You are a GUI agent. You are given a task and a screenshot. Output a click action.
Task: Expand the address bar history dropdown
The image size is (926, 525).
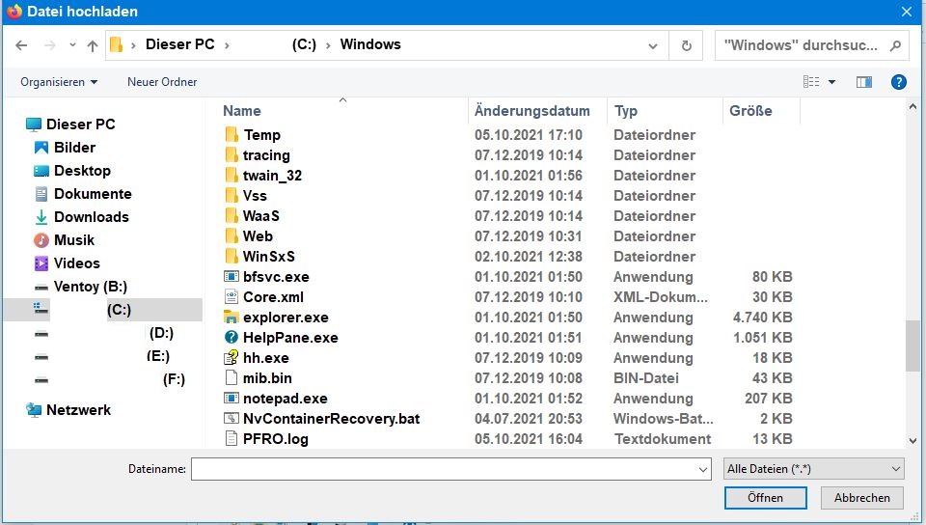click(x=653, y=45)
